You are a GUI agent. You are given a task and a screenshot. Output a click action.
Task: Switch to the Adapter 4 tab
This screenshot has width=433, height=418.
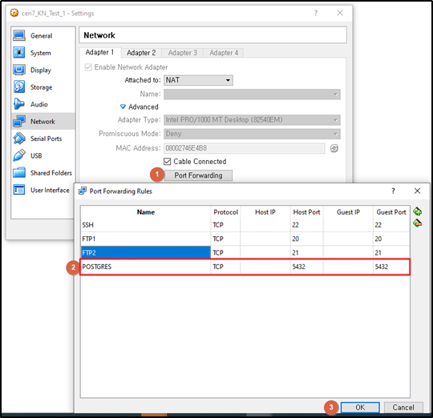click(x=224, y=53)
